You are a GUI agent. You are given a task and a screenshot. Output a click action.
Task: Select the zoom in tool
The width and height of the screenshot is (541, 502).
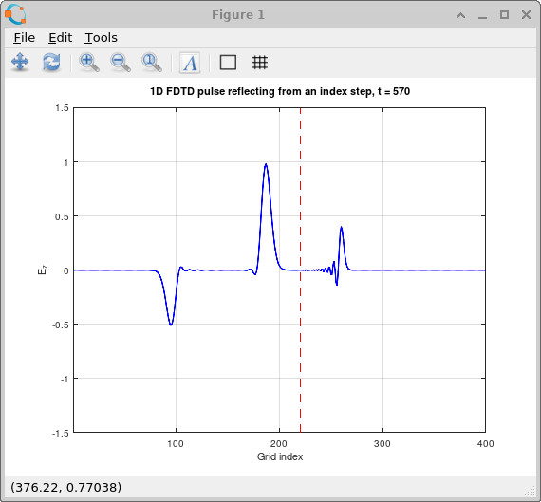tap(89, 63)
